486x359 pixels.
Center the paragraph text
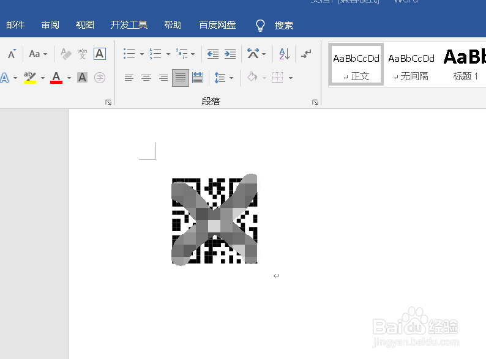click(146, 78)
